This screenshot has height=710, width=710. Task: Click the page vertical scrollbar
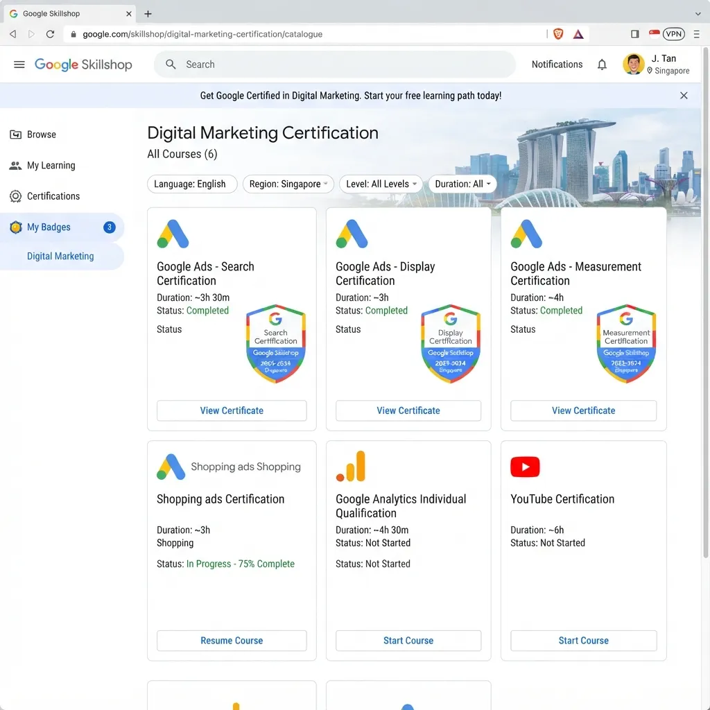click(705, 302)
